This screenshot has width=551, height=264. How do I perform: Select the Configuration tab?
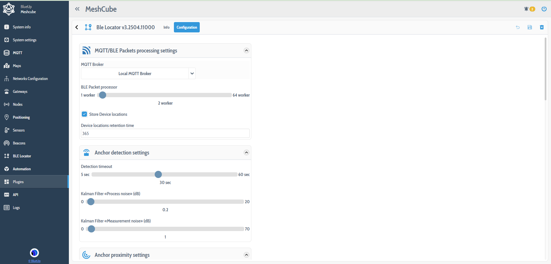[x=187, y=27]
